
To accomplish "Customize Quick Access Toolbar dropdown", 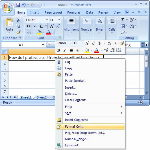I will pyautogui.click(x=44, y=5).
